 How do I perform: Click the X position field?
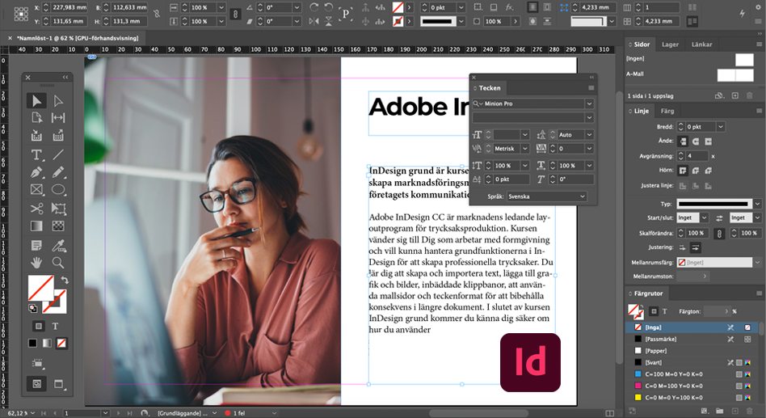(x=69, y=7)
